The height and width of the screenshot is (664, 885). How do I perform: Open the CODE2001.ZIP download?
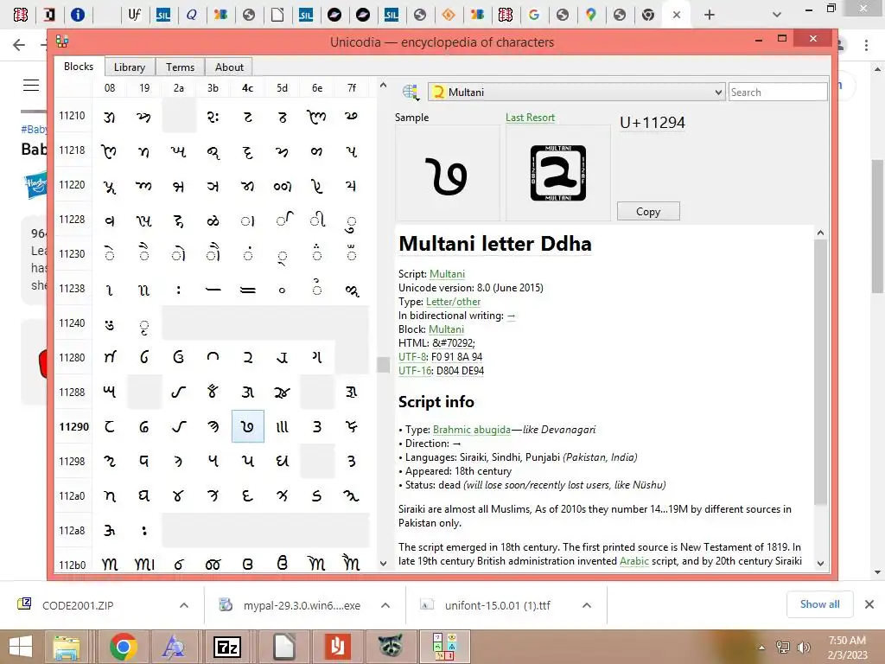pyautogui.click(x=78, y=605)
